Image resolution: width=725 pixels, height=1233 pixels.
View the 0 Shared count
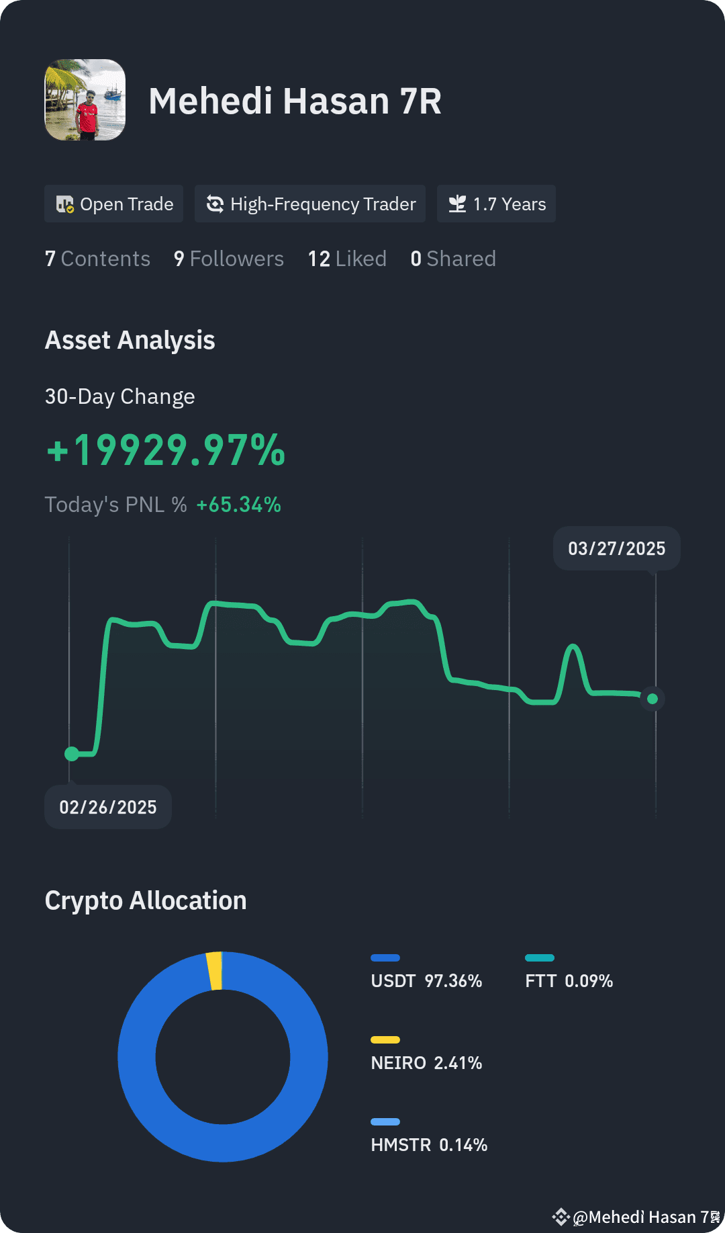click(453, 259)
